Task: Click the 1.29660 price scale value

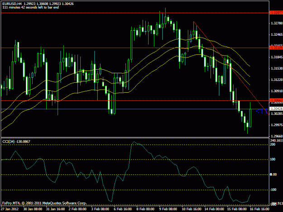Action: point(277,137)
